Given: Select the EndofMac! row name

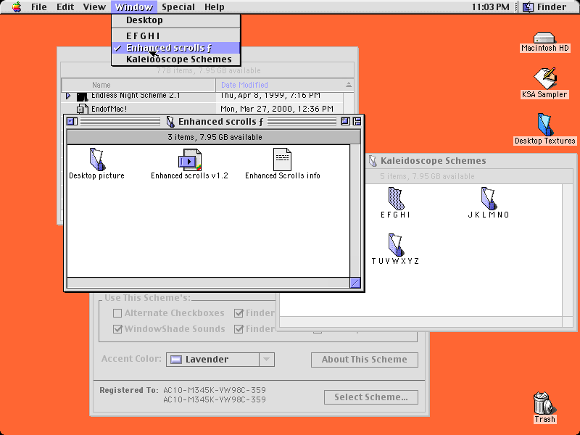Looking at the screenshot, I should pyautogui.click(x=109, y=109).
